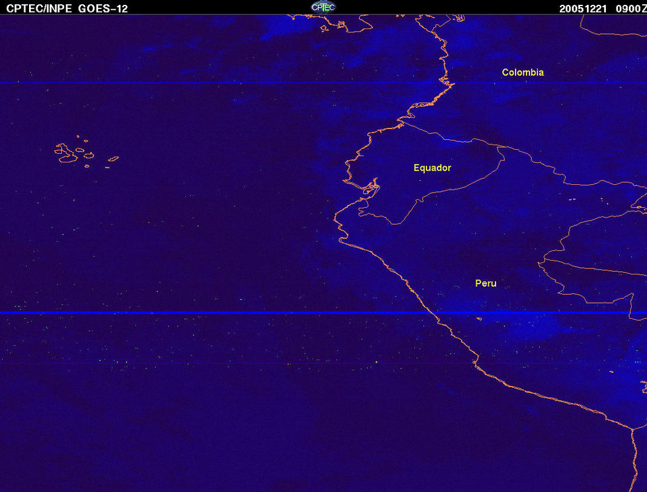
Task: Click the CPTEC logo in the header
Action: [323, 7]
